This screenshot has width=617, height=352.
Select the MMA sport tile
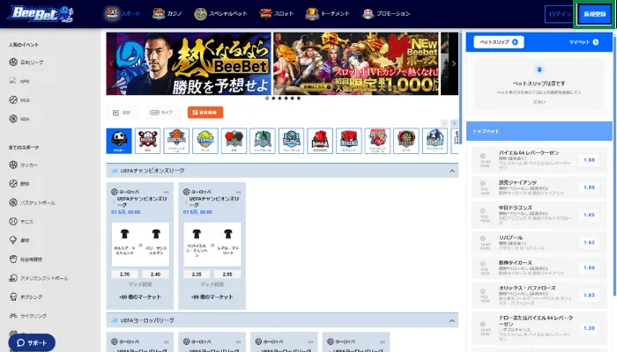point(320,141)
